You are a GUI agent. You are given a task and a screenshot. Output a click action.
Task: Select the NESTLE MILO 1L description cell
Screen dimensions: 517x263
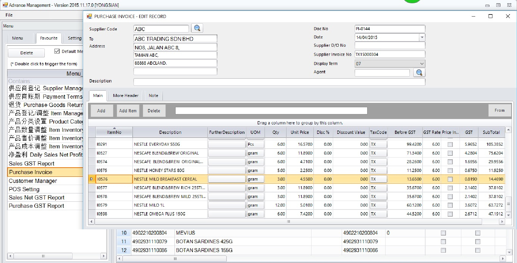click(170, 205)
